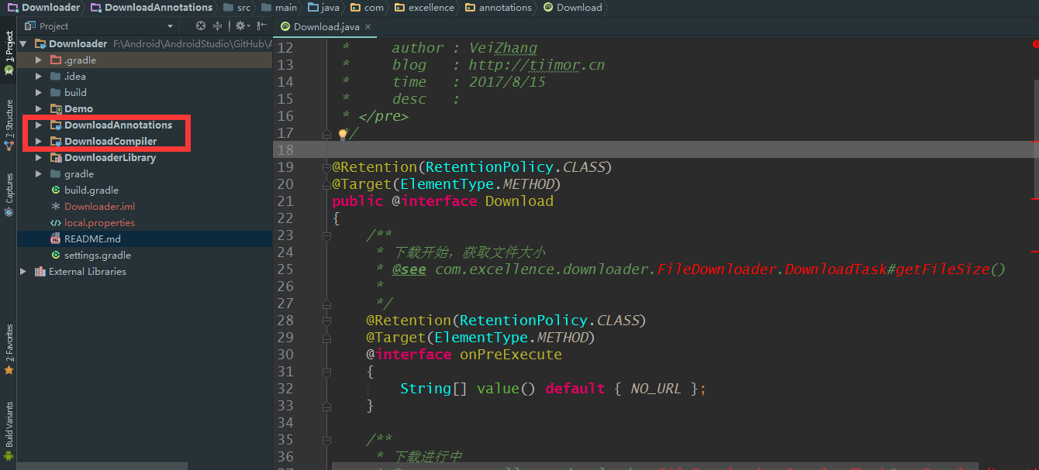Screen dimensions: 1039x470
Task: Expand the Demo module node
Action: pos(38,108)
